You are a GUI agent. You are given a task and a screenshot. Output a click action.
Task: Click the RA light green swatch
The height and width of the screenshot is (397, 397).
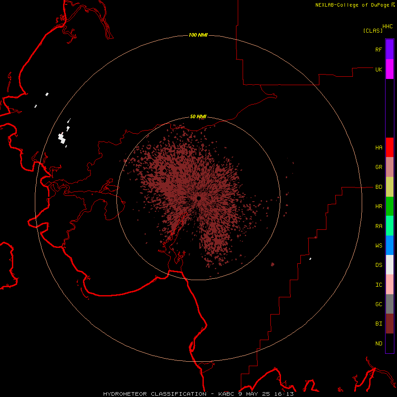(x=390, y=226)
